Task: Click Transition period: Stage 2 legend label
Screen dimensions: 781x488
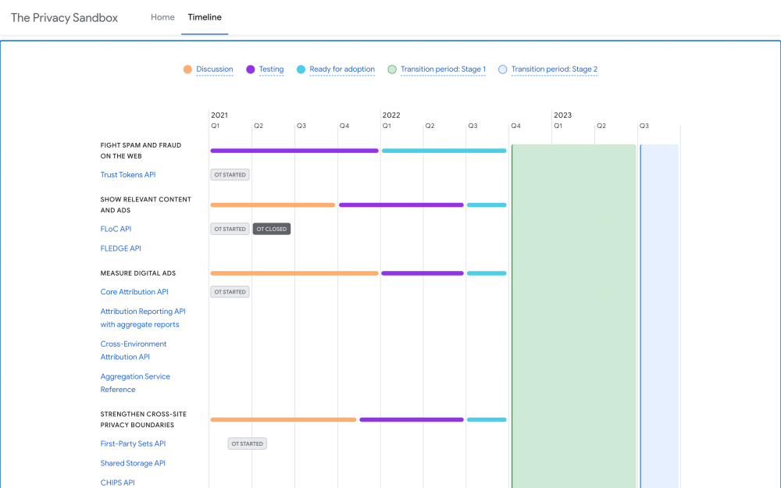Action: (x=555, y=69)
